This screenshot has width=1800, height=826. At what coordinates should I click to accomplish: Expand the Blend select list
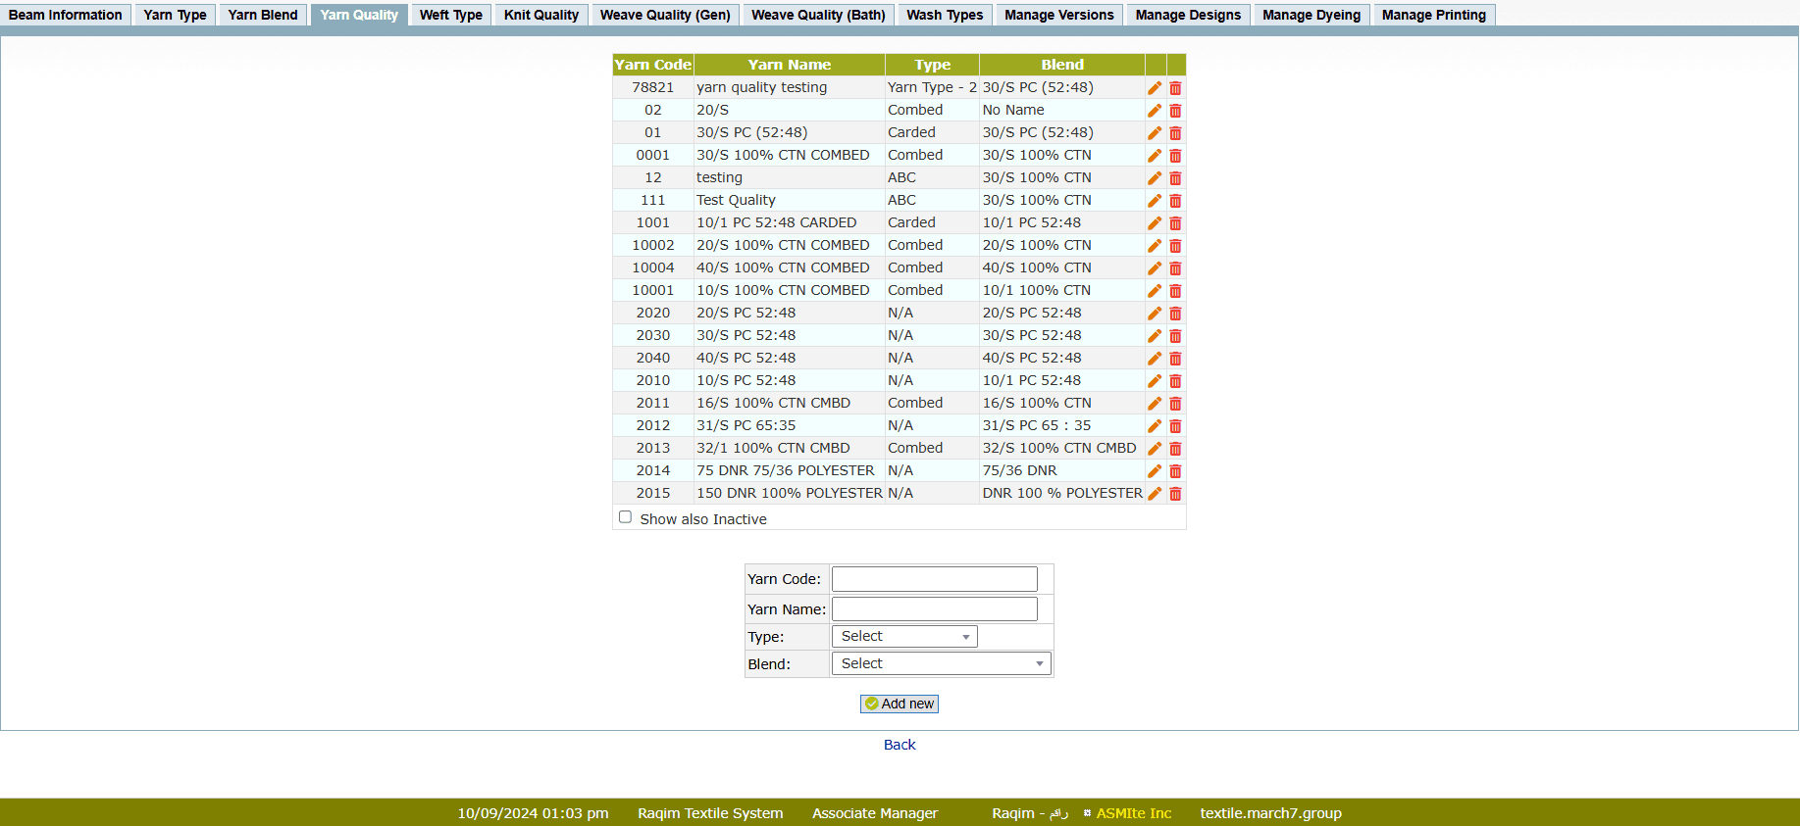tap(941, 664)
